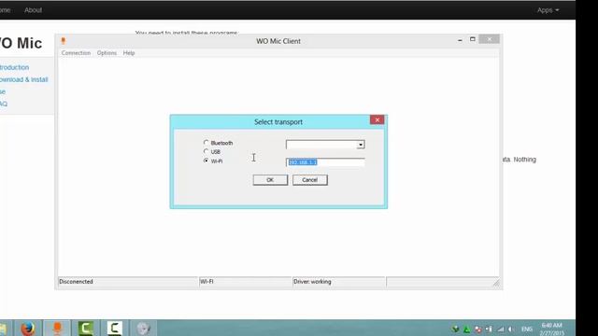Open the Introduction link in the sidebar
This screenshot has width=598, height=336.
pyautogui.click(x=14, y=67)
